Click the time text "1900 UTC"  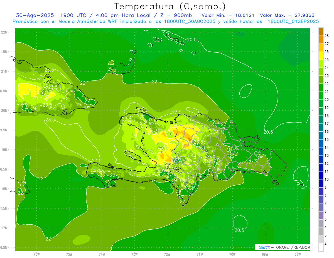[73, 15]
